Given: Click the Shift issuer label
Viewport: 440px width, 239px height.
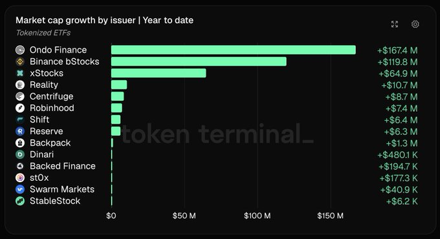Looking at the screenshot, I should 39,119.
